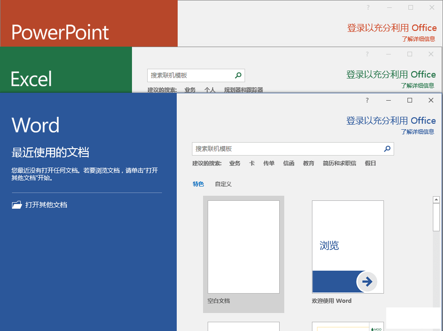Choose 业务 suggested search in Word
This screenshot has height=331, width=443.
coord(235,163)
